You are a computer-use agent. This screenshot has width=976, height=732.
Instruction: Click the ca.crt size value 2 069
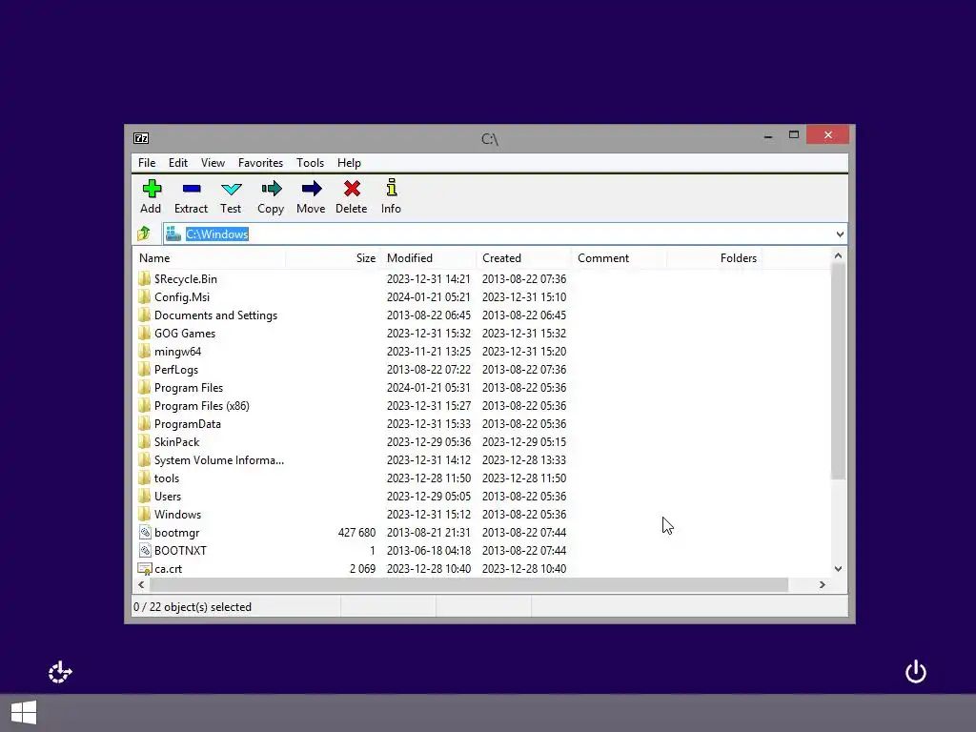(x=362, y=568)
